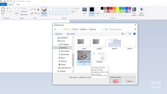This screenshot has width=167, height=94.
Task: Switch to the Home tab
Action: (11, 4)
